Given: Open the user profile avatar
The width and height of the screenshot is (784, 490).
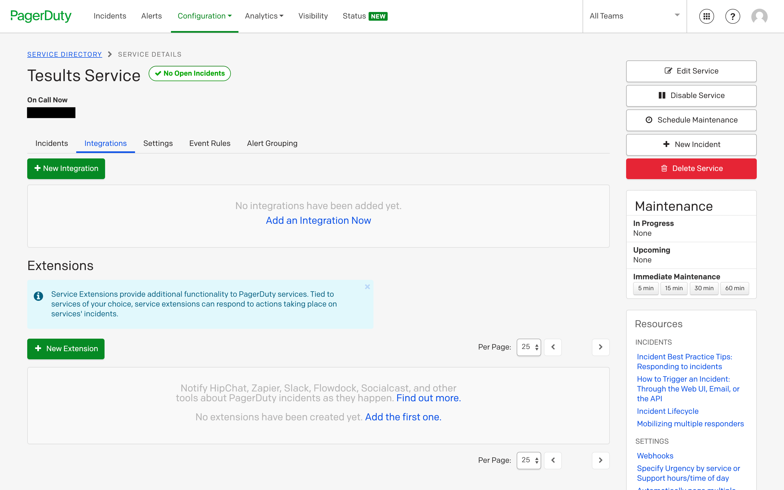Looking at the screenshot, I should [x=759, y=16].
